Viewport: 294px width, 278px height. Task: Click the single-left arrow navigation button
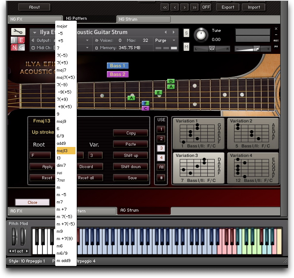(x=175, y=7)
